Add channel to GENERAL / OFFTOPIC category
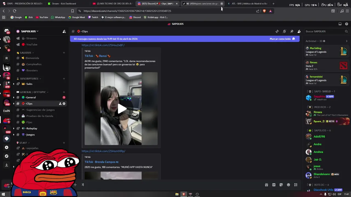Viewport: 351px width, 197px height. click(x=64, y=92)
